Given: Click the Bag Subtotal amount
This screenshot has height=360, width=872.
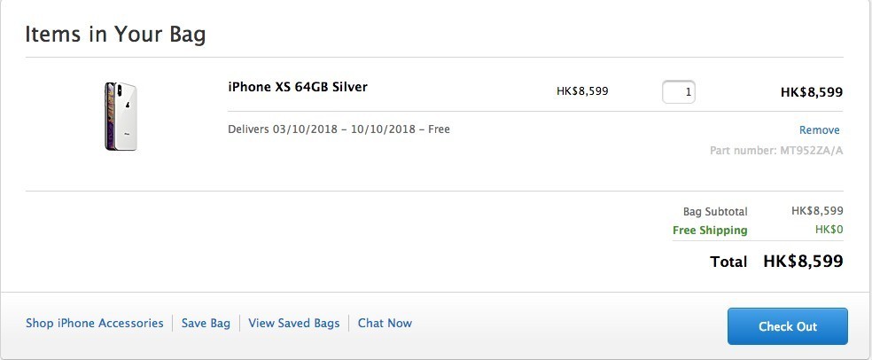Looking at the screenshot, I should tap(816, 211).
